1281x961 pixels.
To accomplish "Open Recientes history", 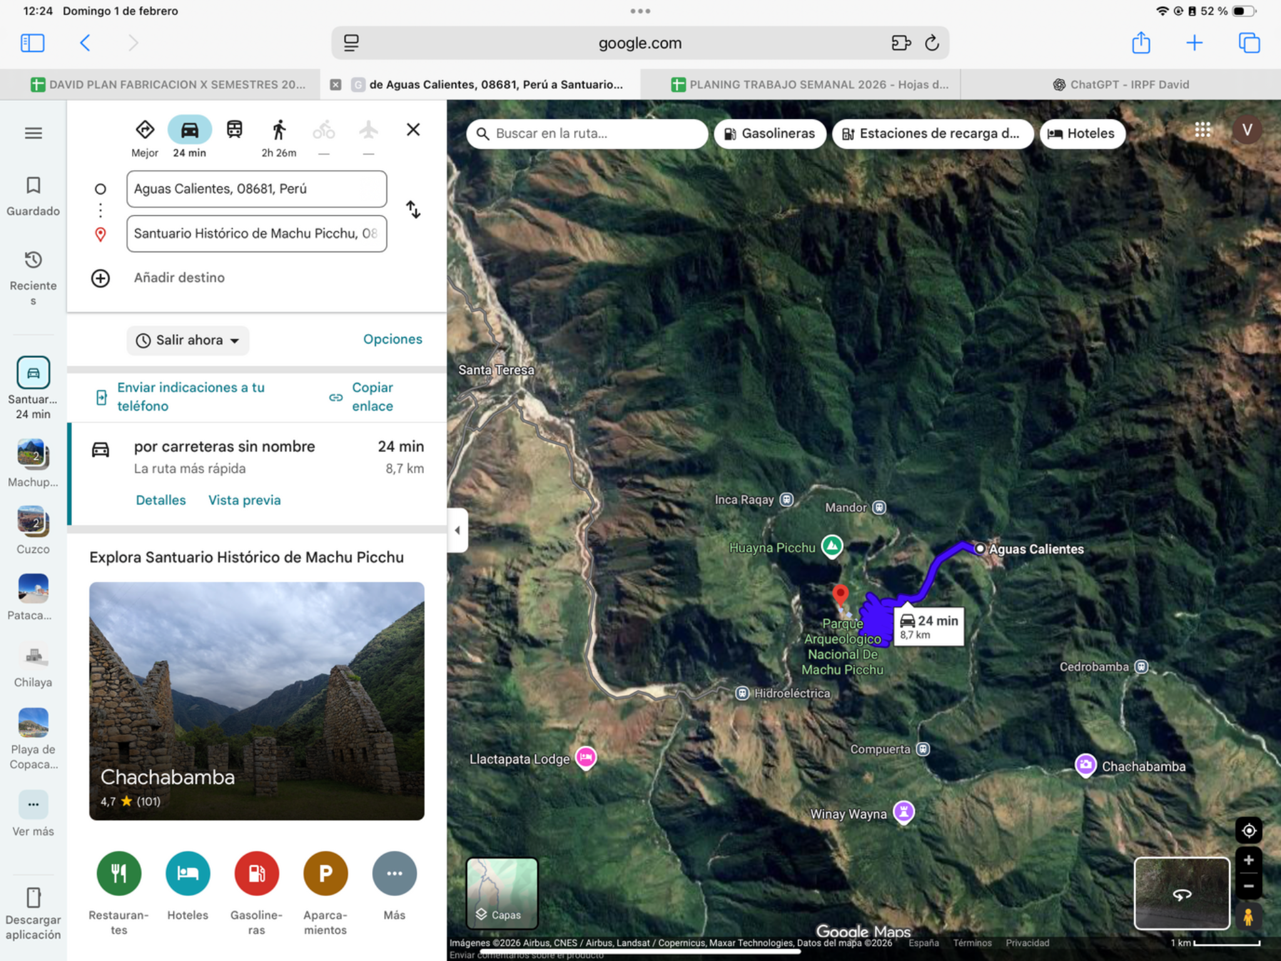I will click(x=33, y=278).
